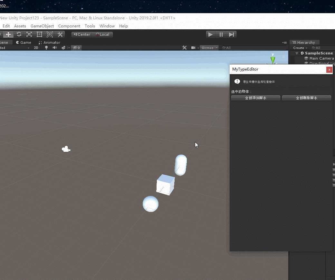This screenshot has height=280, width=335.
Task: Open the Assets menu
Action: click(20, 26)
